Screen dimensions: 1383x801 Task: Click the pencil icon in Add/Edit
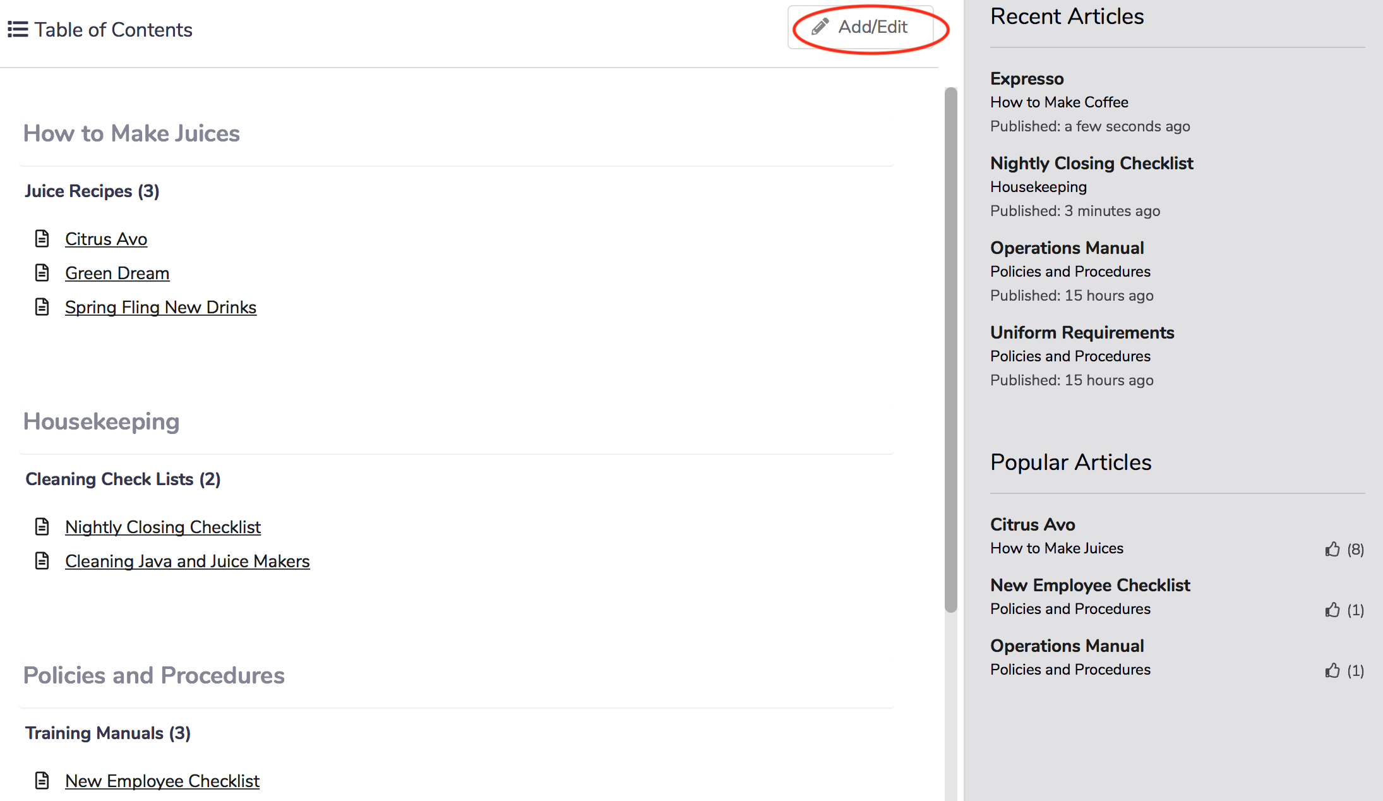point(820,27)
